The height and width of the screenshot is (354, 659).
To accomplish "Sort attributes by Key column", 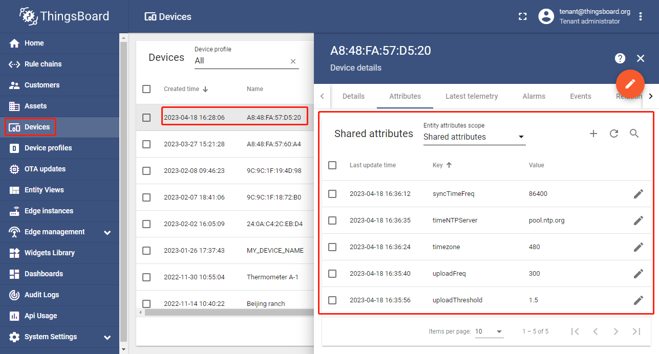I will (442, 165).
